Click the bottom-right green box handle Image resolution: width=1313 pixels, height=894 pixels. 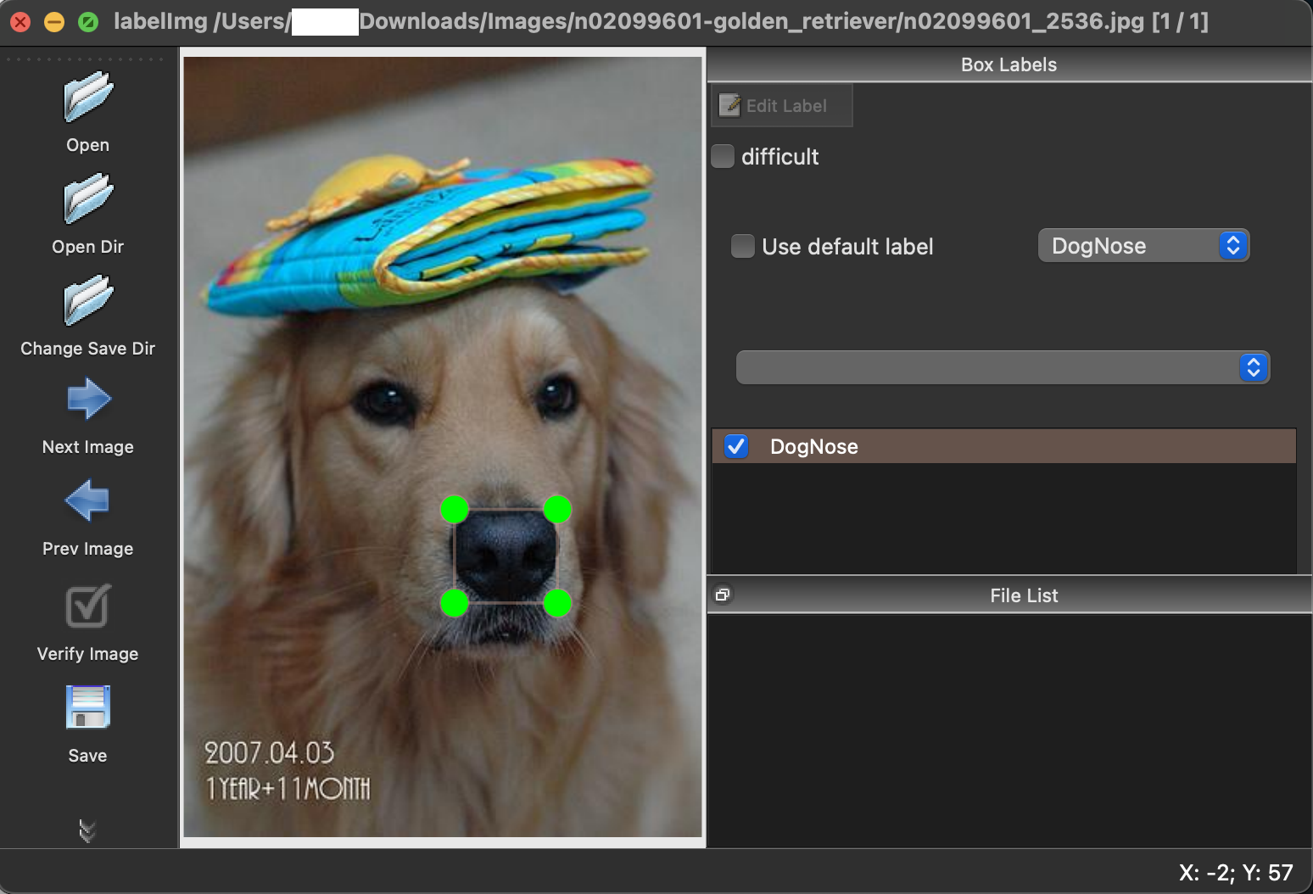pyautogui.click(x=557, y=603)
